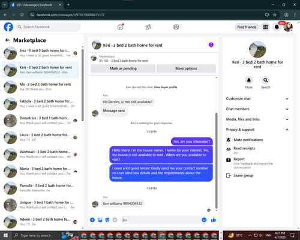300x240 pixels.
Task: Expand Customize chat section
Action: 257,98
